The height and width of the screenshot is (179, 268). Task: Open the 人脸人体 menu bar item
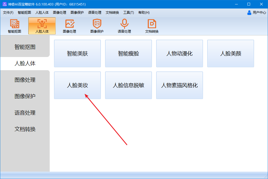pos(42,12)
